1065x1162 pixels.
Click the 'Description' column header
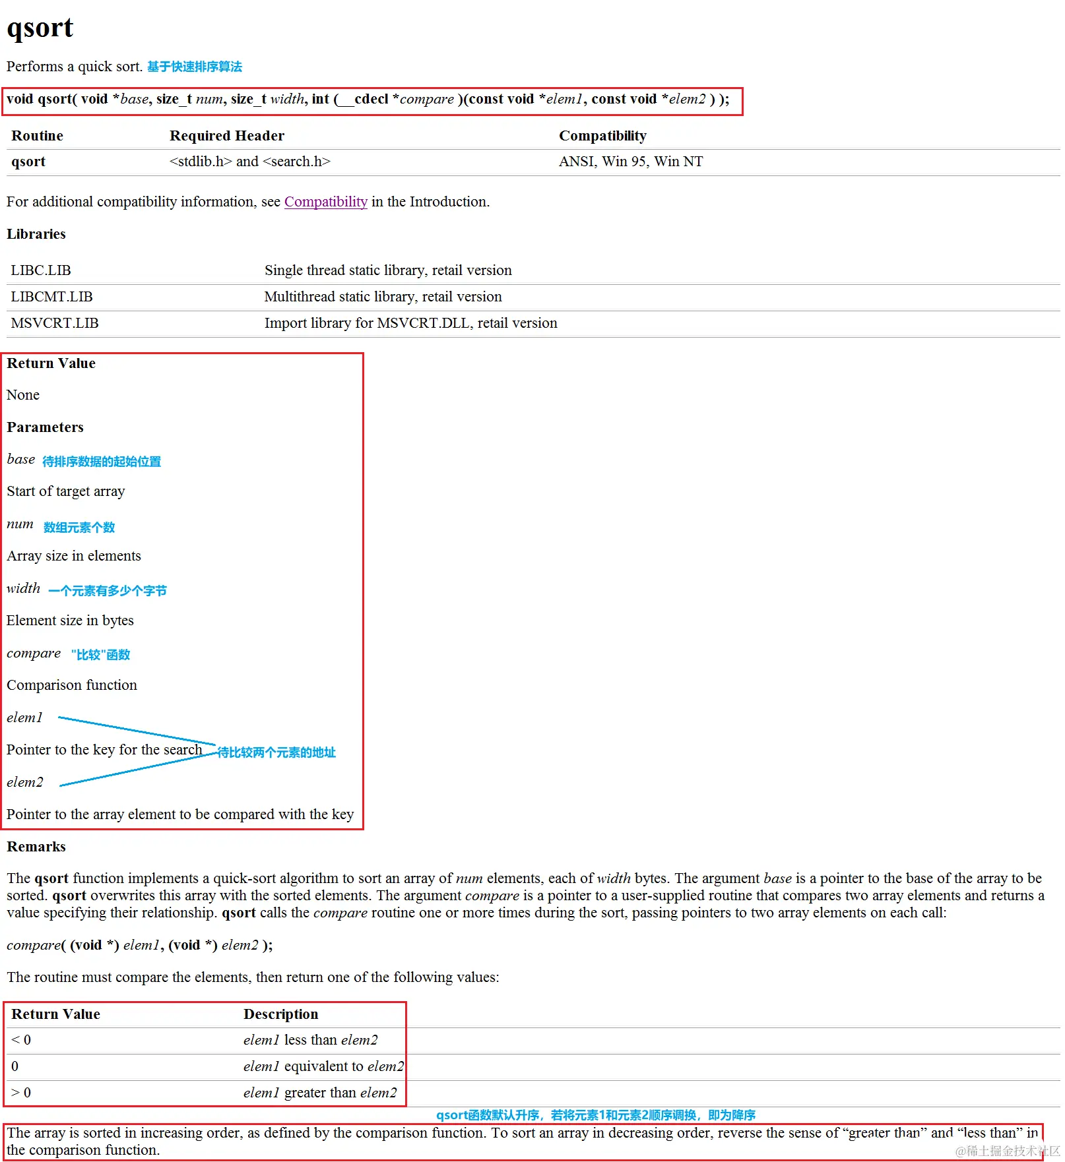[x=280, y=1014]
